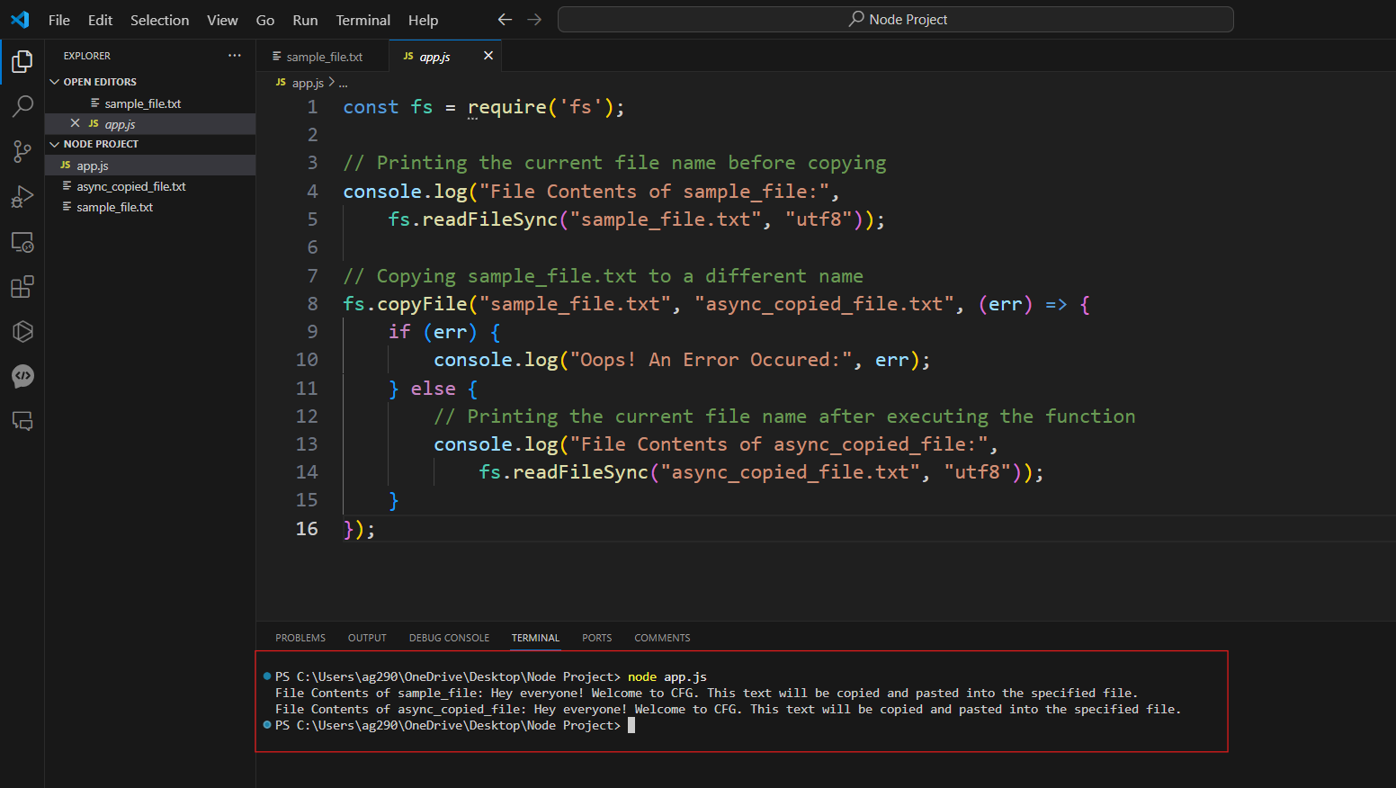Expand the app.js breadcrumb ellipsis
This screenshot has height=788, width=1396.
coord(344,83)
